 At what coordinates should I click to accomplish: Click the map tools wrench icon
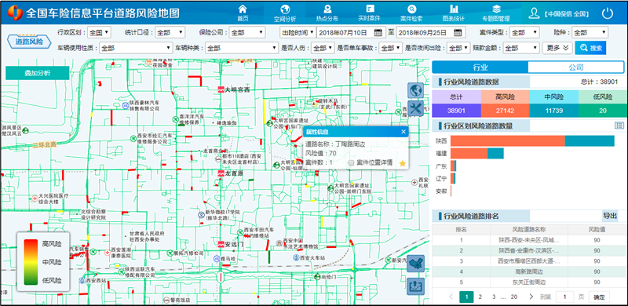coord(416,108)
